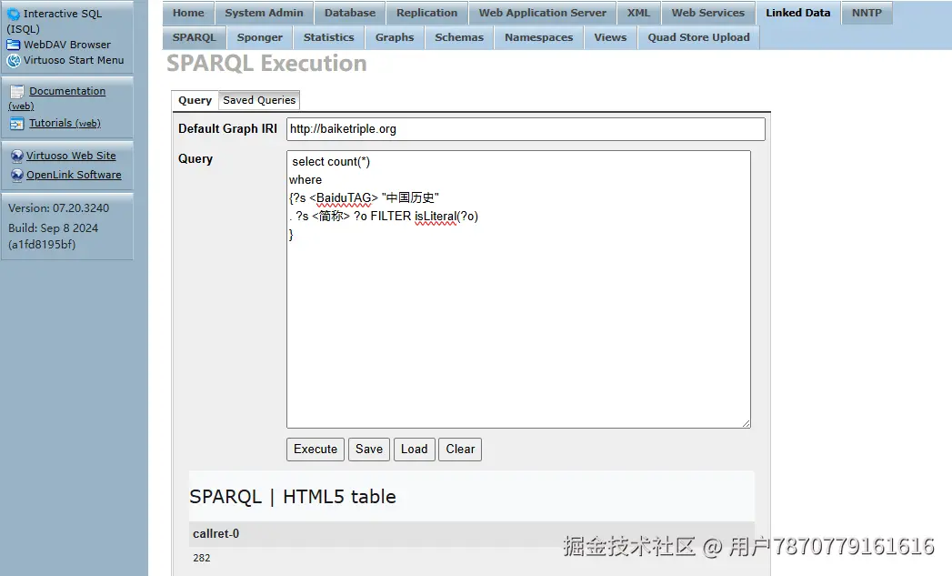Go to the Home tab
This screenshot has width=952, height=576.
pos(188,13)
